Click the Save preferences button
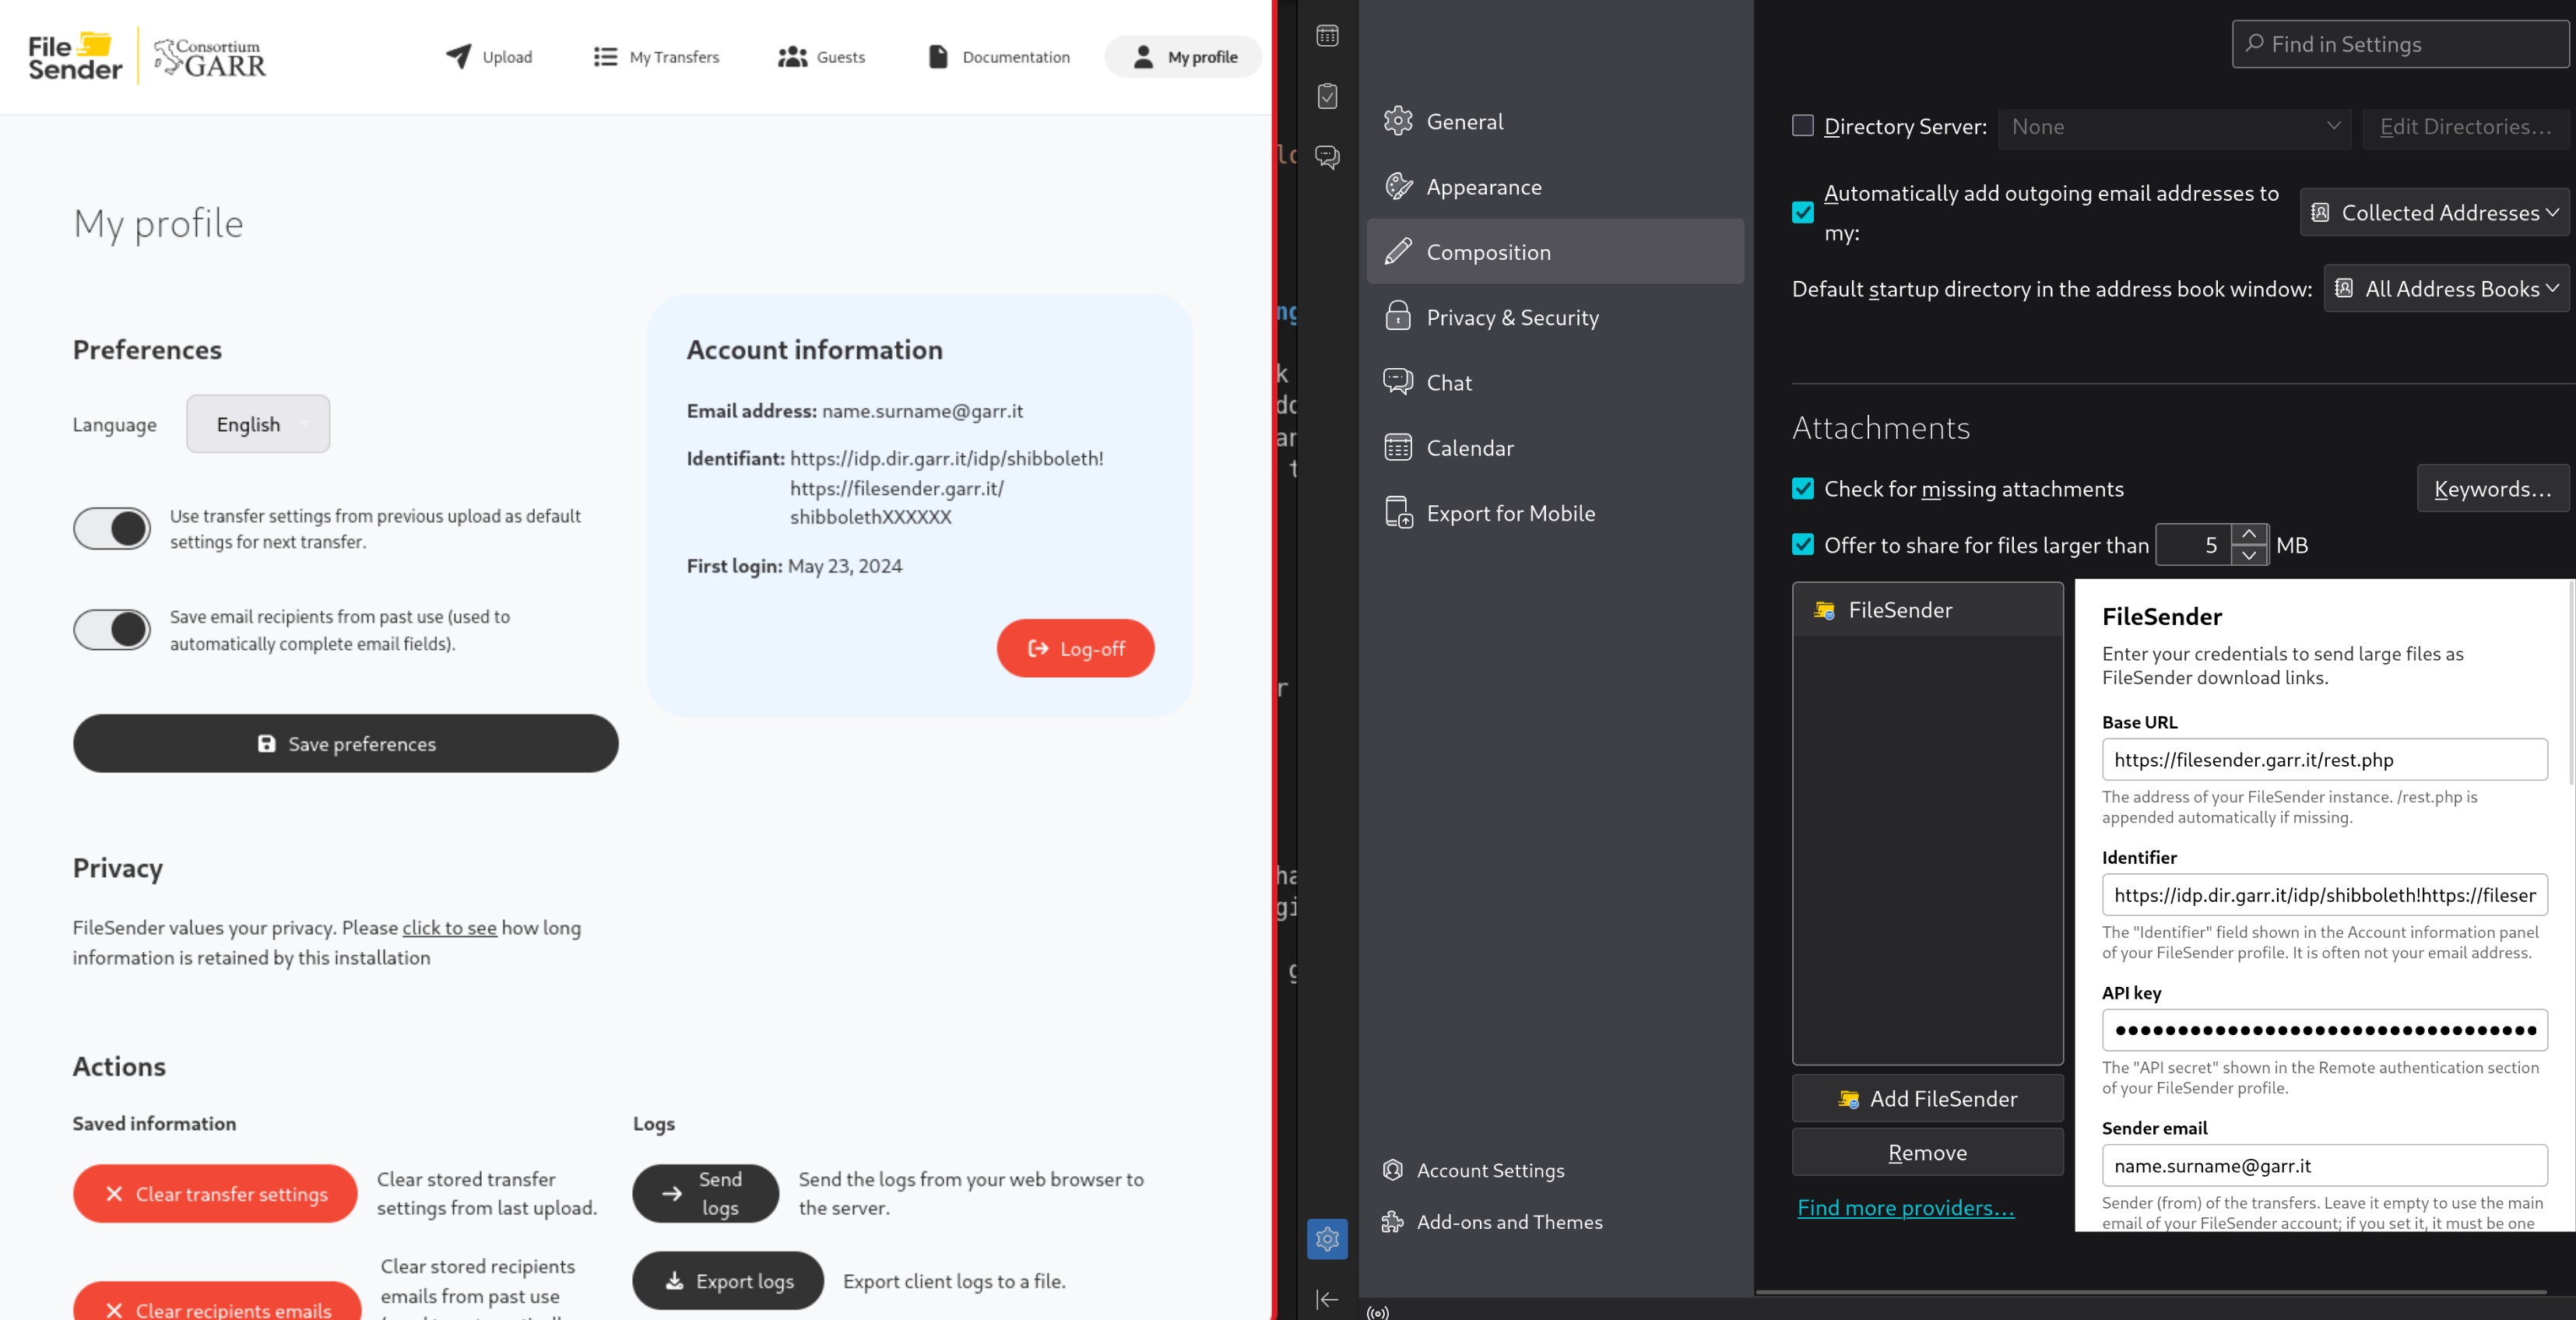Image resolution: width=2576 pixels, height=1320 pixels. point(346,743)
